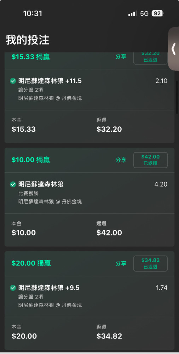Image resolution: width=179 pixels, height=354 pixels.
Task: Select the 4.20 odds value
Action: [x=161, y=184]
